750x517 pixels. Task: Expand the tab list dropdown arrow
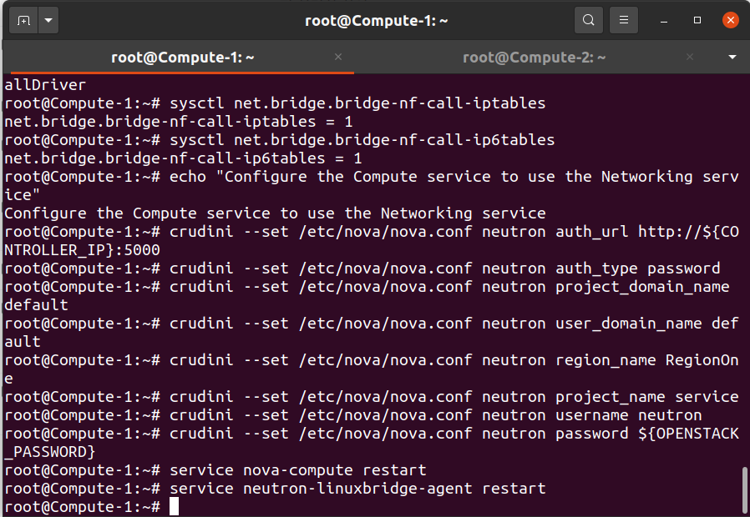pos(732,58)
